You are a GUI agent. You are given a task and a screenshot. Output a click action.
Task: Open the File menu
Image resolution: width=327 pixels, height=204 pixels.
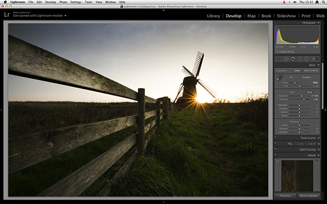[31, 2]
